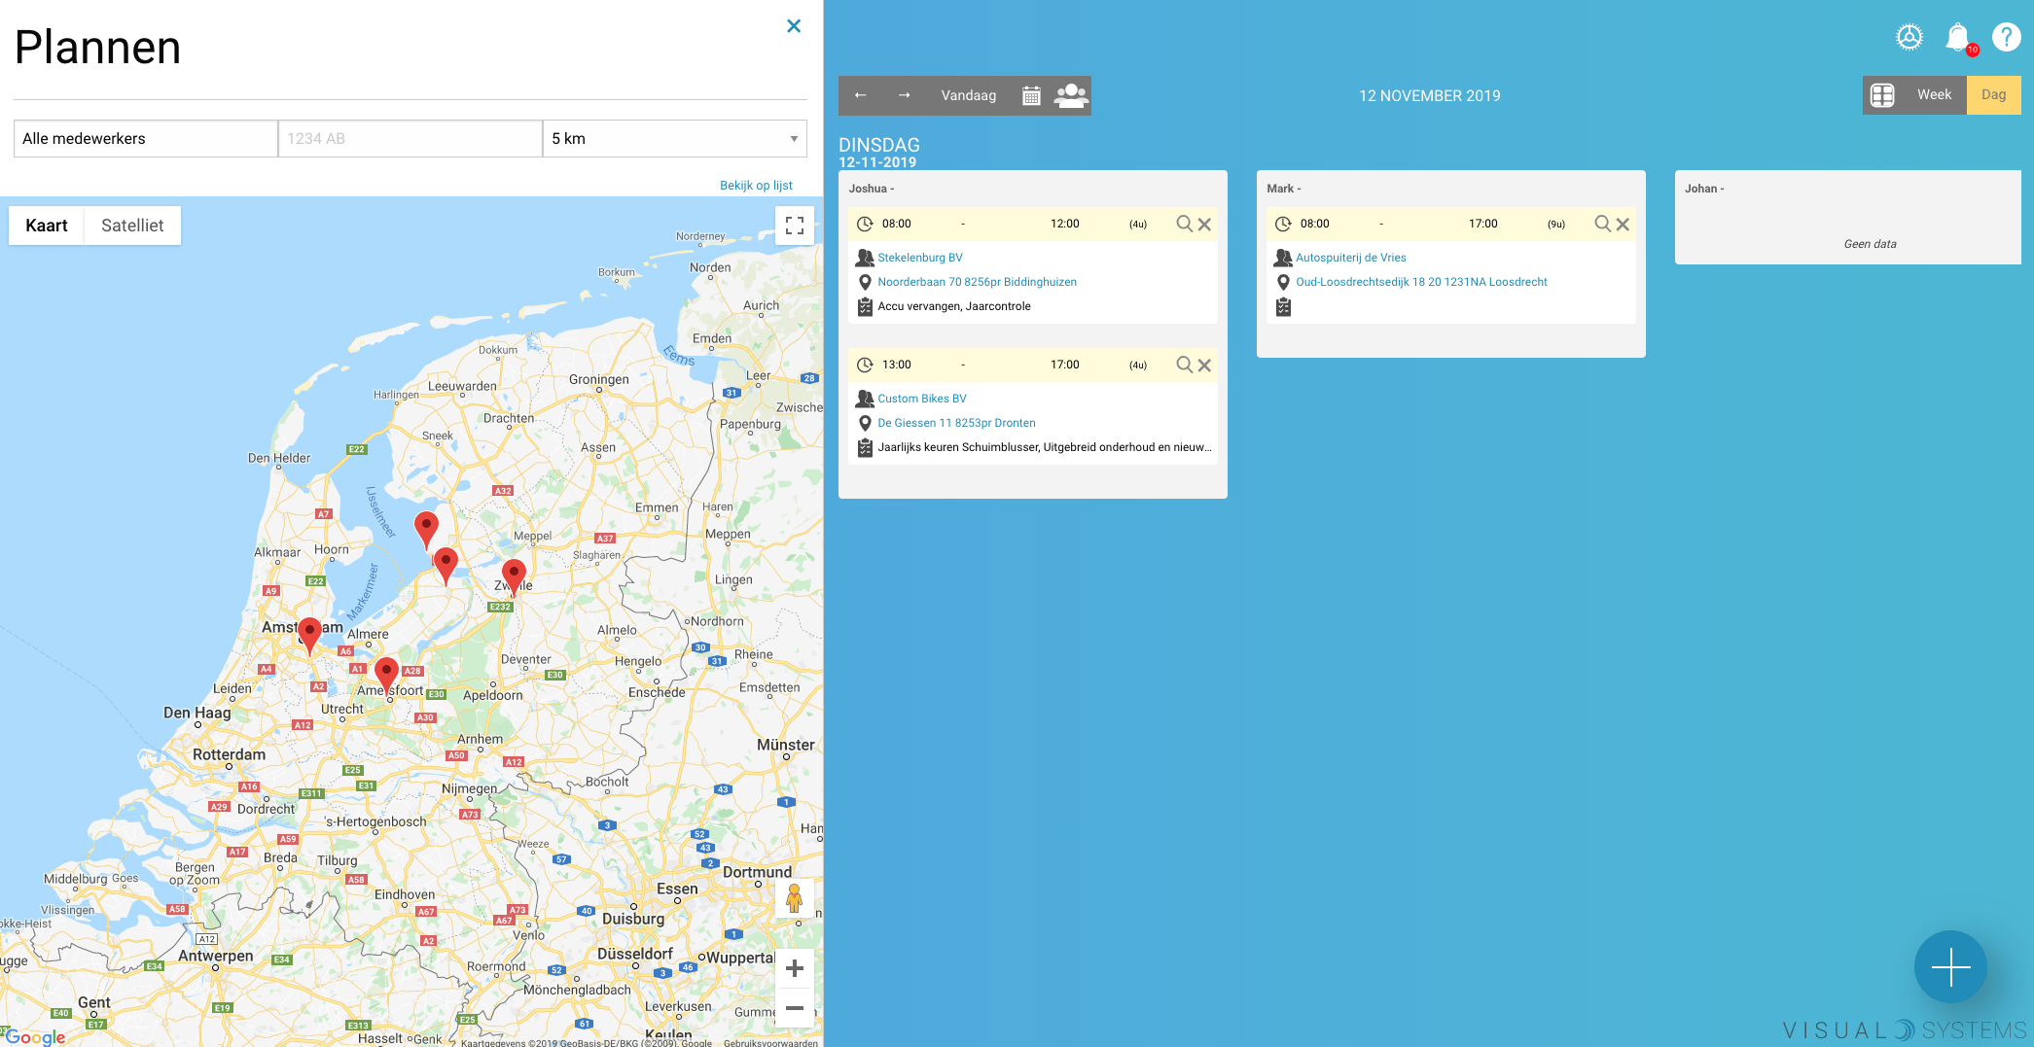The height and width of the screenshot is (1047, 2034).
Task: Toggle map fullscreen view
Action: [795, 226]
